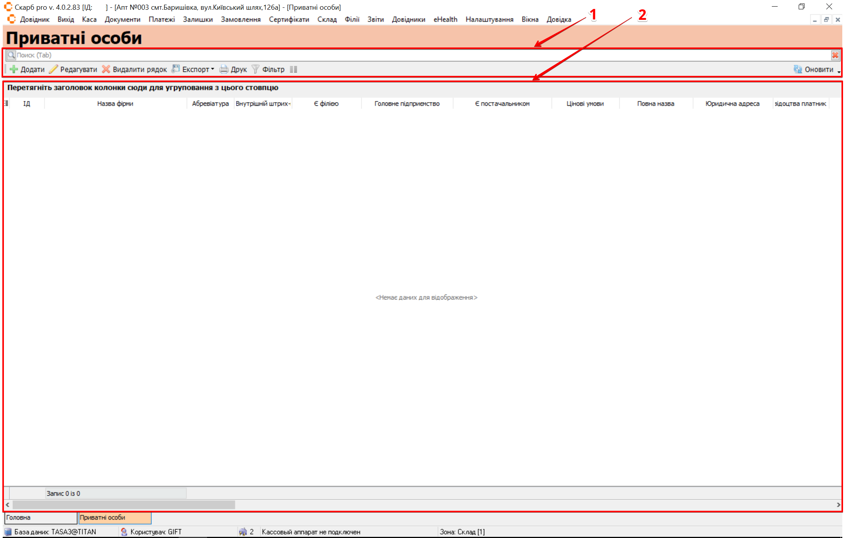The width and height of the screenshot is (845, 538).
Task: Click the pencil Edit (Редагувати) icon
Action: point(53,69)
